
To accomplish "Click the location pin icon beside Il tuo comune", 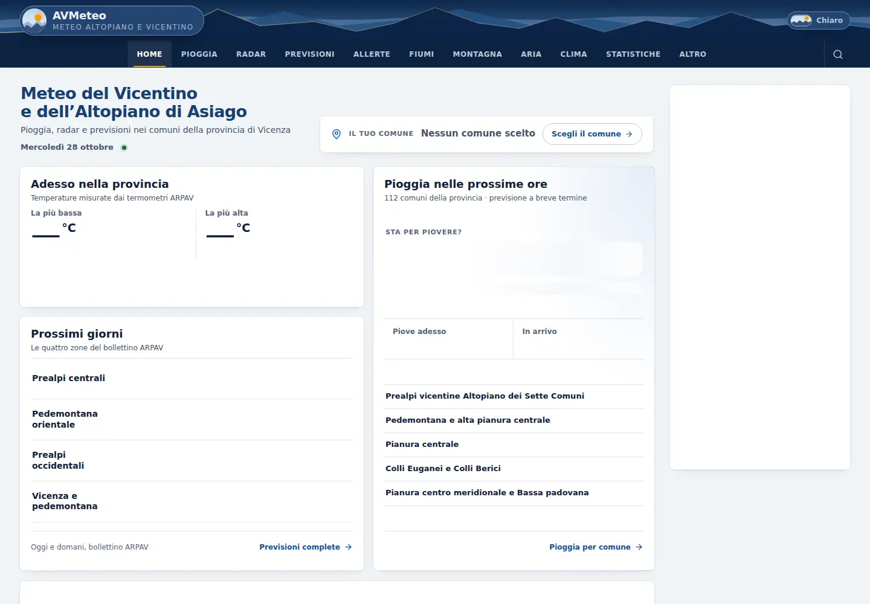I will tap(337, 134).
